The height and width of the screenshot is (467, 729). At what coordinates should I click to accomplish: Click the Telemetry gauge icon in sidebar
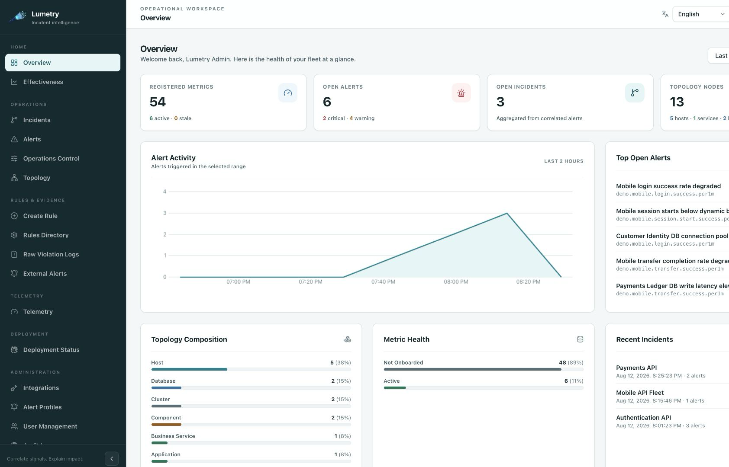pyautogui.click(x=14, y=311)
